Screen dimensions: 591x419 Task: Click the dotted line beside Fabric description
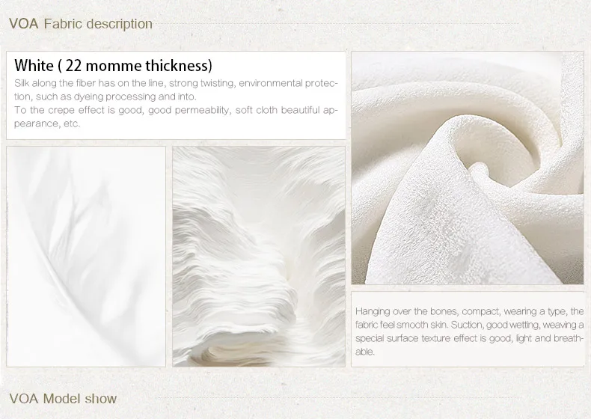[337, 24]
